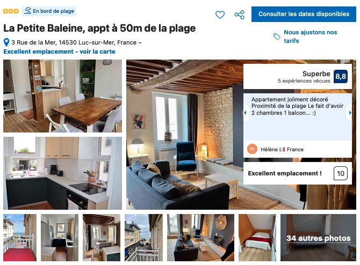
Task: Show previous review with left arrow
Action: coord(245,113)
